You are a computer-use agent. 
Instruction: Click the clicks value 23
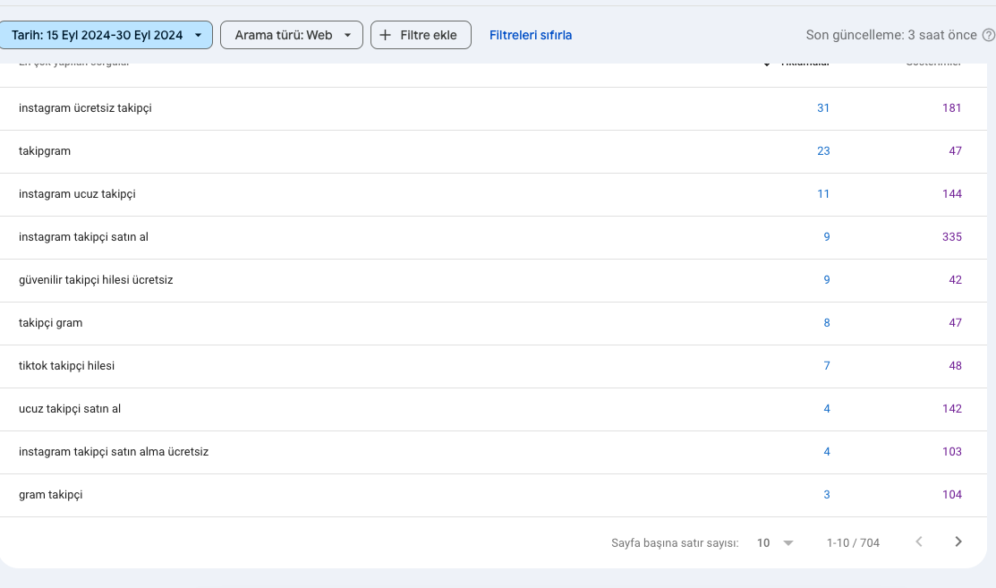click(x=823, y=151)
